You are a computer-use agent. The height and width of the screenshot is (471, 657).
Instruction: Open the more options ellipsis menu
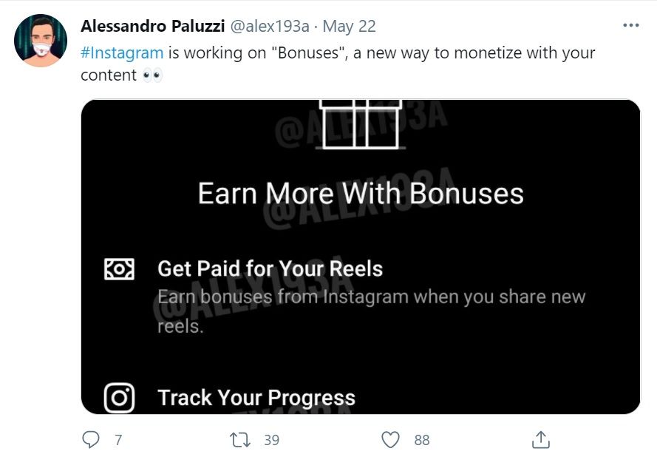[630, 25]
